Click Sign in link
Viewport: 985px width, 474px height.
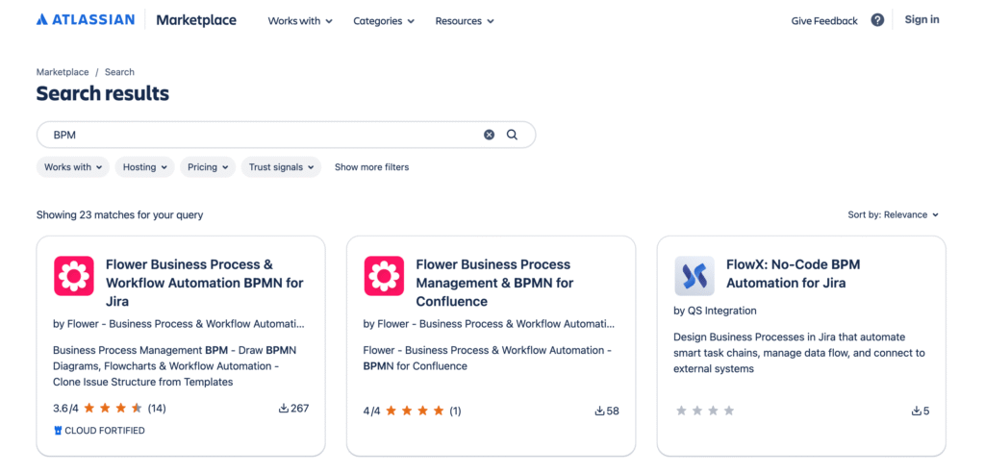(922, 20)
